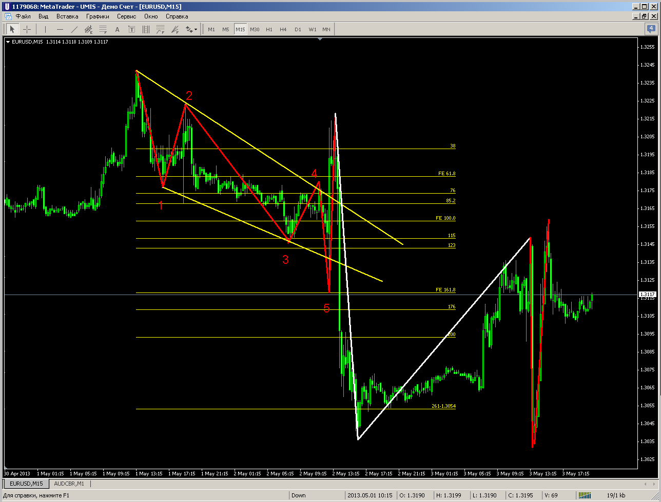Screen dimensions: 661x502
Task: Select the horizontal line drawing tool
Action: click(x=60, y=29)
